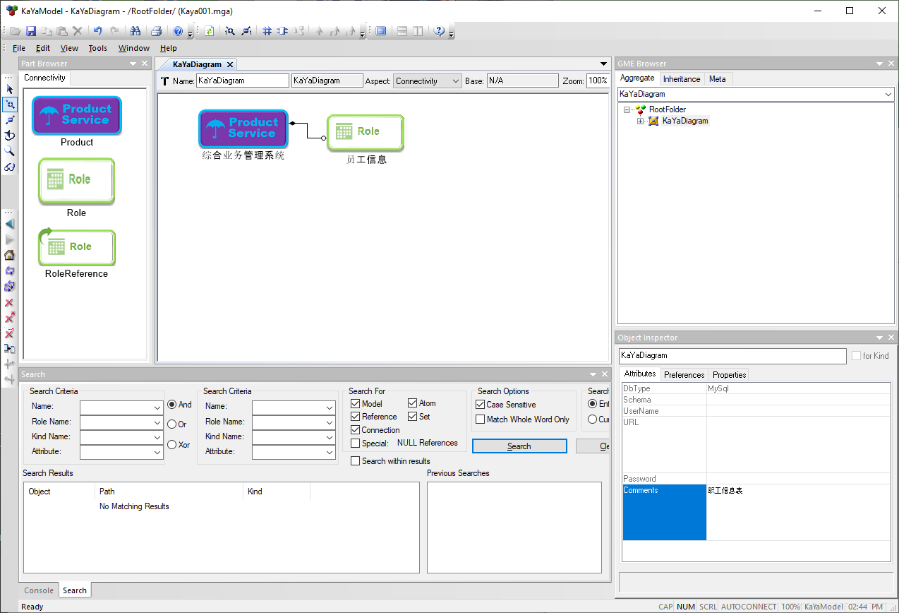The height and width of the screenshot is (613, 899).
Task: Click the Print toolbar icon
Action: click(157, 31)
